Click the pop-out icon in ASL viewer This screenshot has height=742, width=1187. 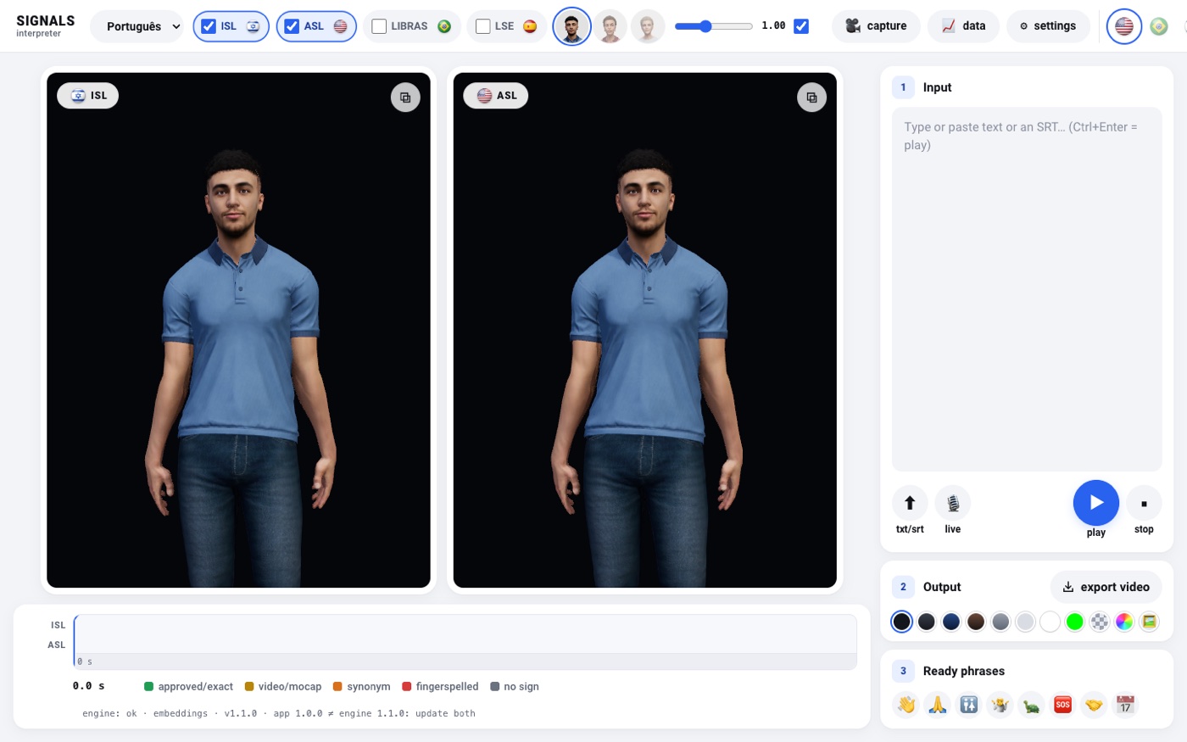click(x=811, y=98)
